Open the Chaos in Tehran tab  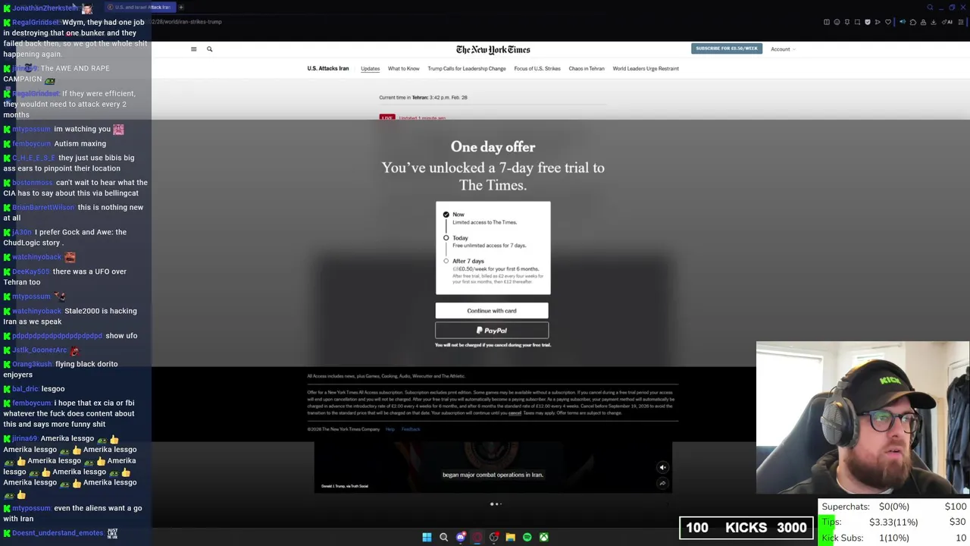pyautogui.click(x=587, y=68)
